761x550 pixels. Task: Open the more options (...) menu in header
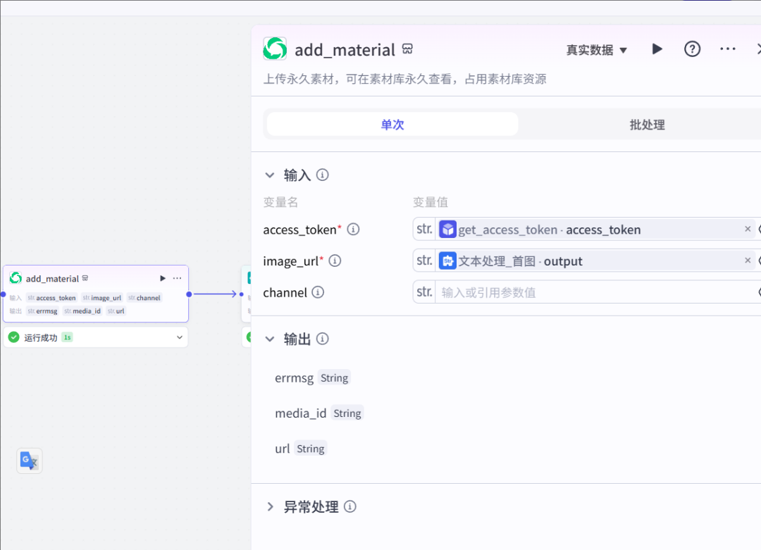tap(727, 49)
